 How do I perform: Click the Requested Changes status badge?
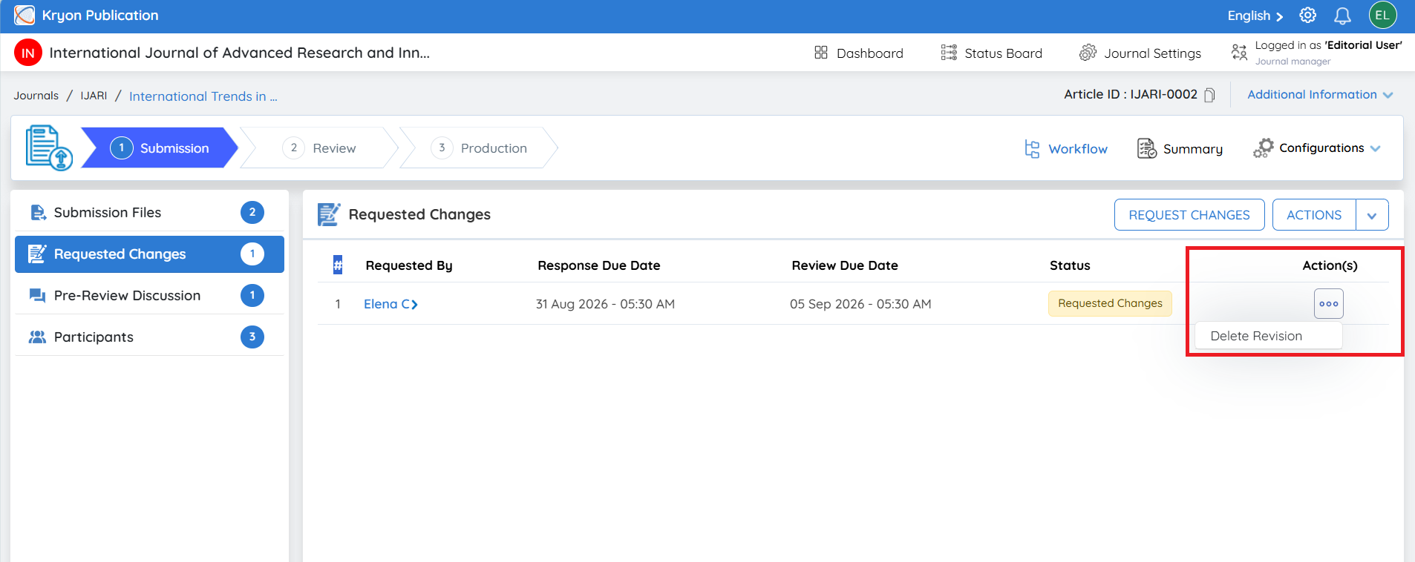[x=1110, y=303]
